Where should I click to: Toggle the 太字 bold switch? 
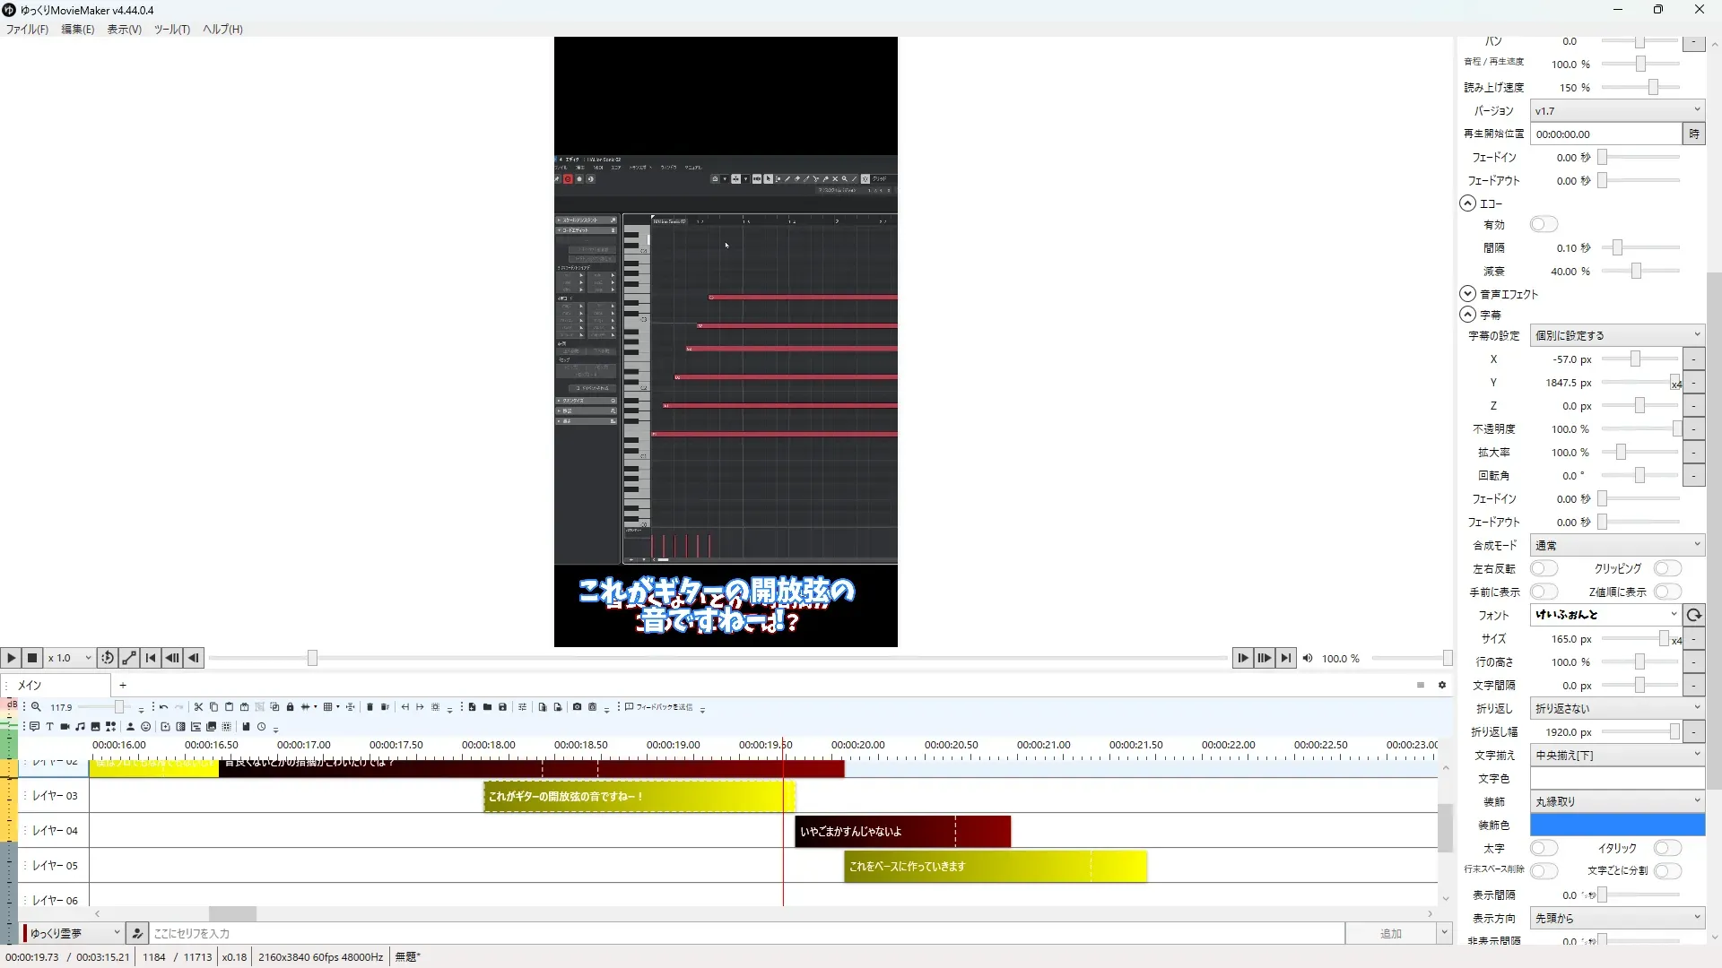(x=1544, y=848)
